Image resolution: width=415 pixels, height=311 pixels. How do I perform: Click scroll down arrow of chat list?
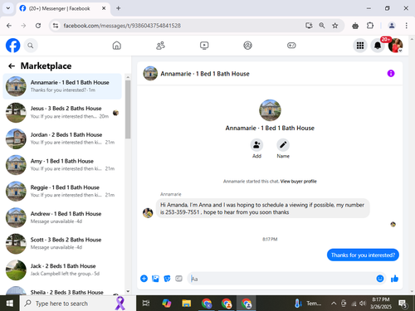coord(128,291)
